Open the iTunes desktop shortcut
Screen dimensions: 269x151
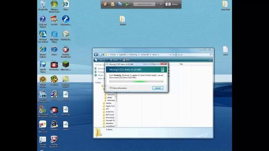tap(54, 51)
